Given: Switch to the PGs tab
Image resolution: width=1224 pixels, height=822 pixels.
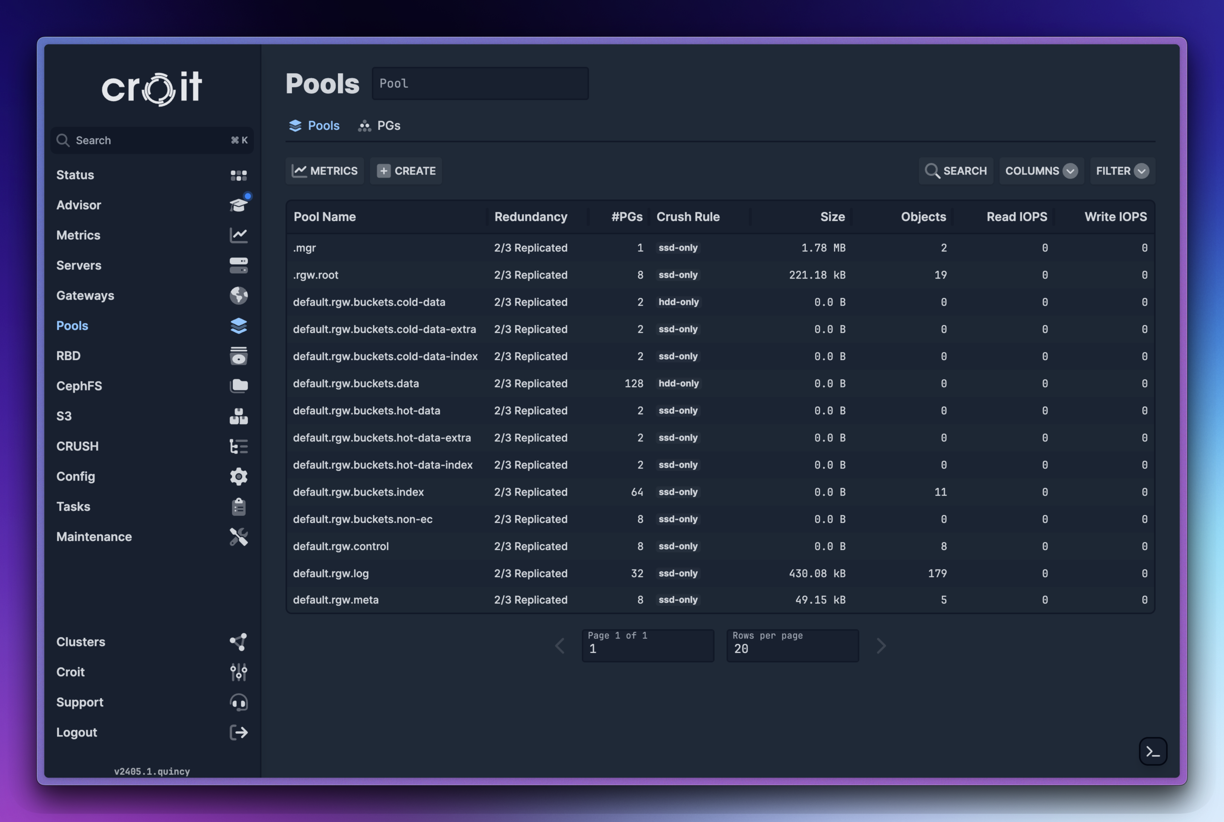Looking at the screenshot, I should [380, 126].
